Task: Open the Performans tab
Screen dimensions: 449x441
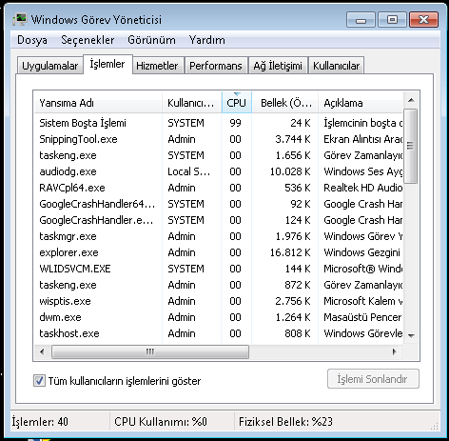Action: tap(216, 66)
